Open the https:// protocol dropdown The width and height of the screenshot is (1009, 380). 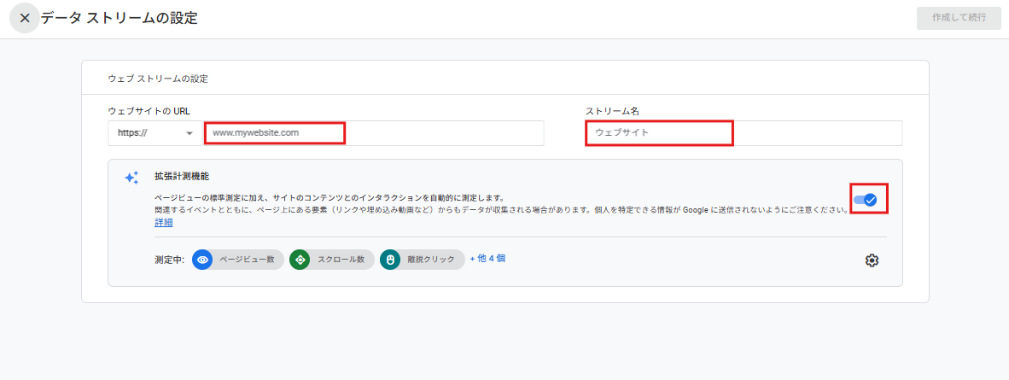click(x=155, y=133)
